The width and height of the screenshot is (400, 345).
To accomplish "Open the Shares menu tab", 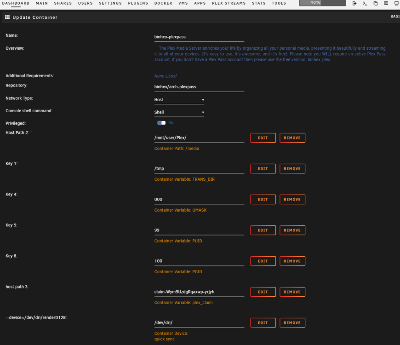I will pyautogui.click(x=63, y=3).
